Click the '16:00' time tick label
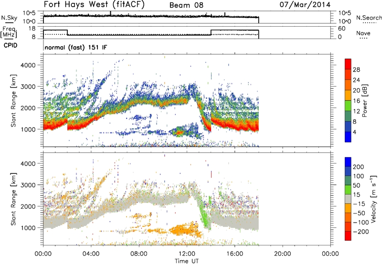Image resolution: width=382 pixels, height=264 pixels. (234, 254)
